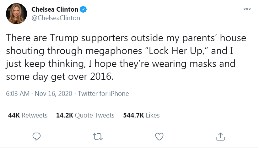
Task: Click the Nov 16, 2020 date
Action: point(53,94)
